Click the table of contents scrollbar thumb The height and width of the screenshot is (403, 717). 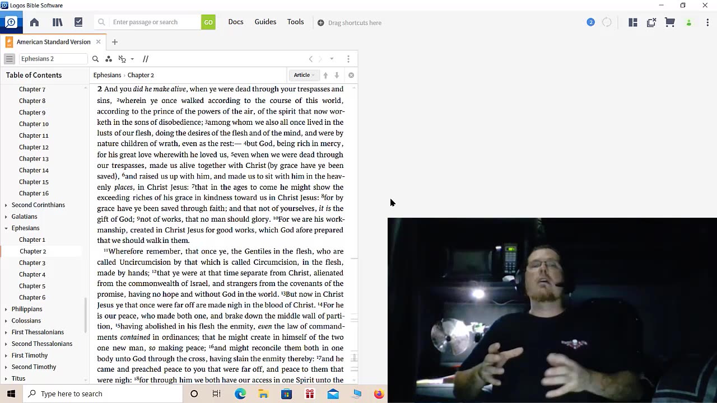[x=86, y=315]
